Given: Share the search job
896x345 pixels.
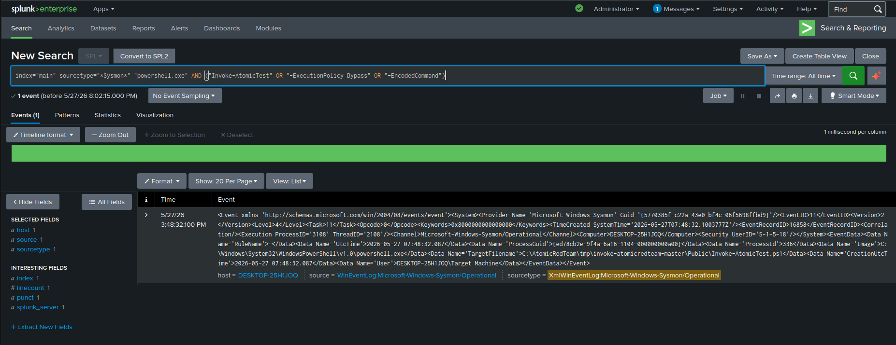Looking at the screenshot, I should click(777, 96).
